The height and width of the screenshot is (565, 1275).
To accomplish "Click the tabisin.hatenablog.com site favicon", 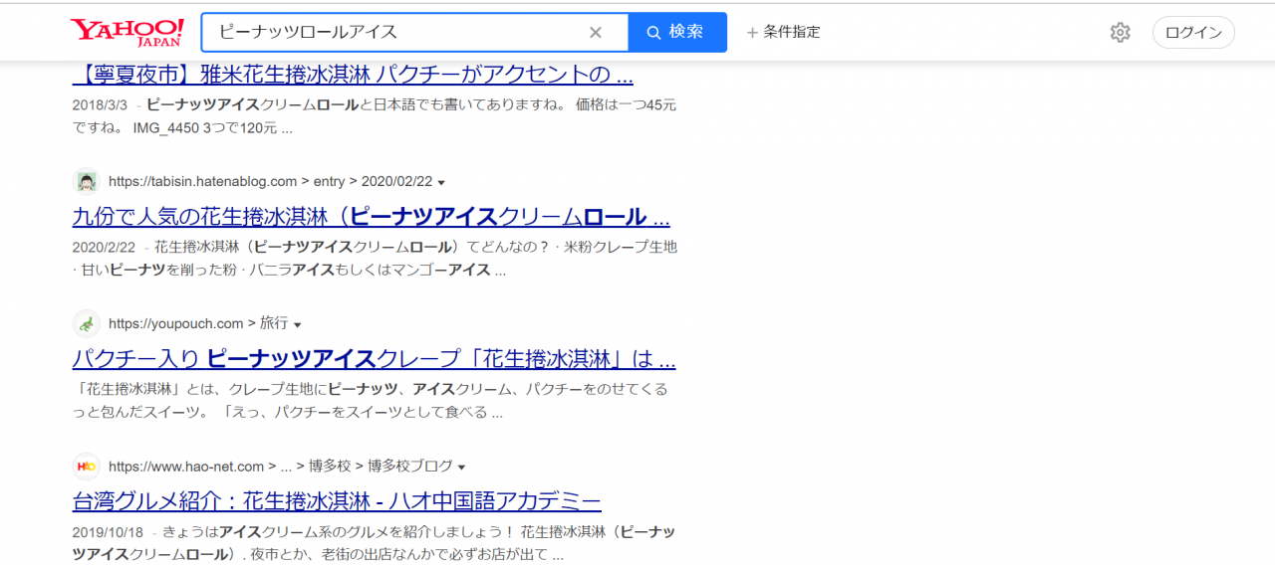I will pyautogui.click(x=87, y=182).
